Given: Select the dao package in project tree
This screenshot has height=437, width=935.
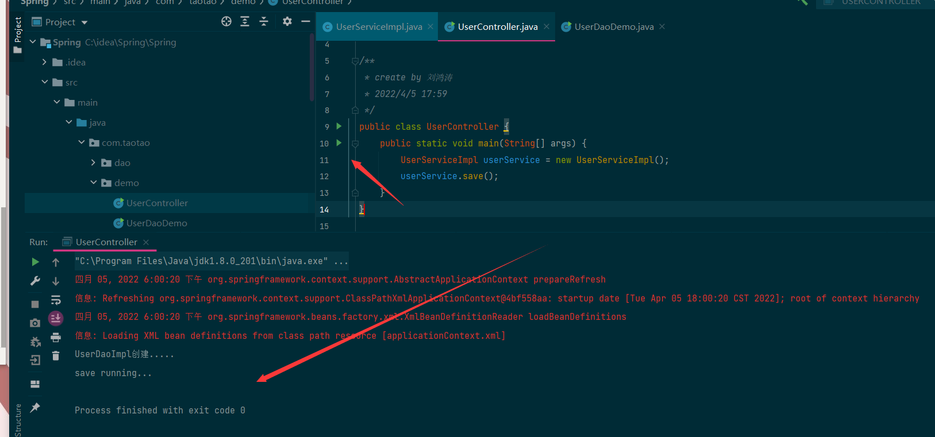Looking at the screenshot, I should pyautogui.click(x=122, y=163).
